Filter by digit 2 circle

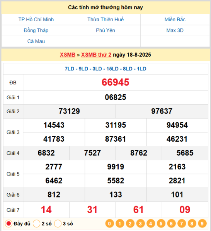130,223
